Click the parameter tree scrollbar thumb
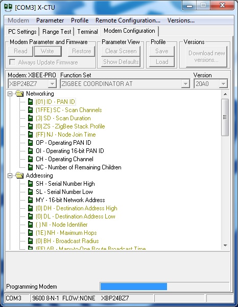Viewport: 238px width, 307px height. pyautogui.click(x=225, y=118)
